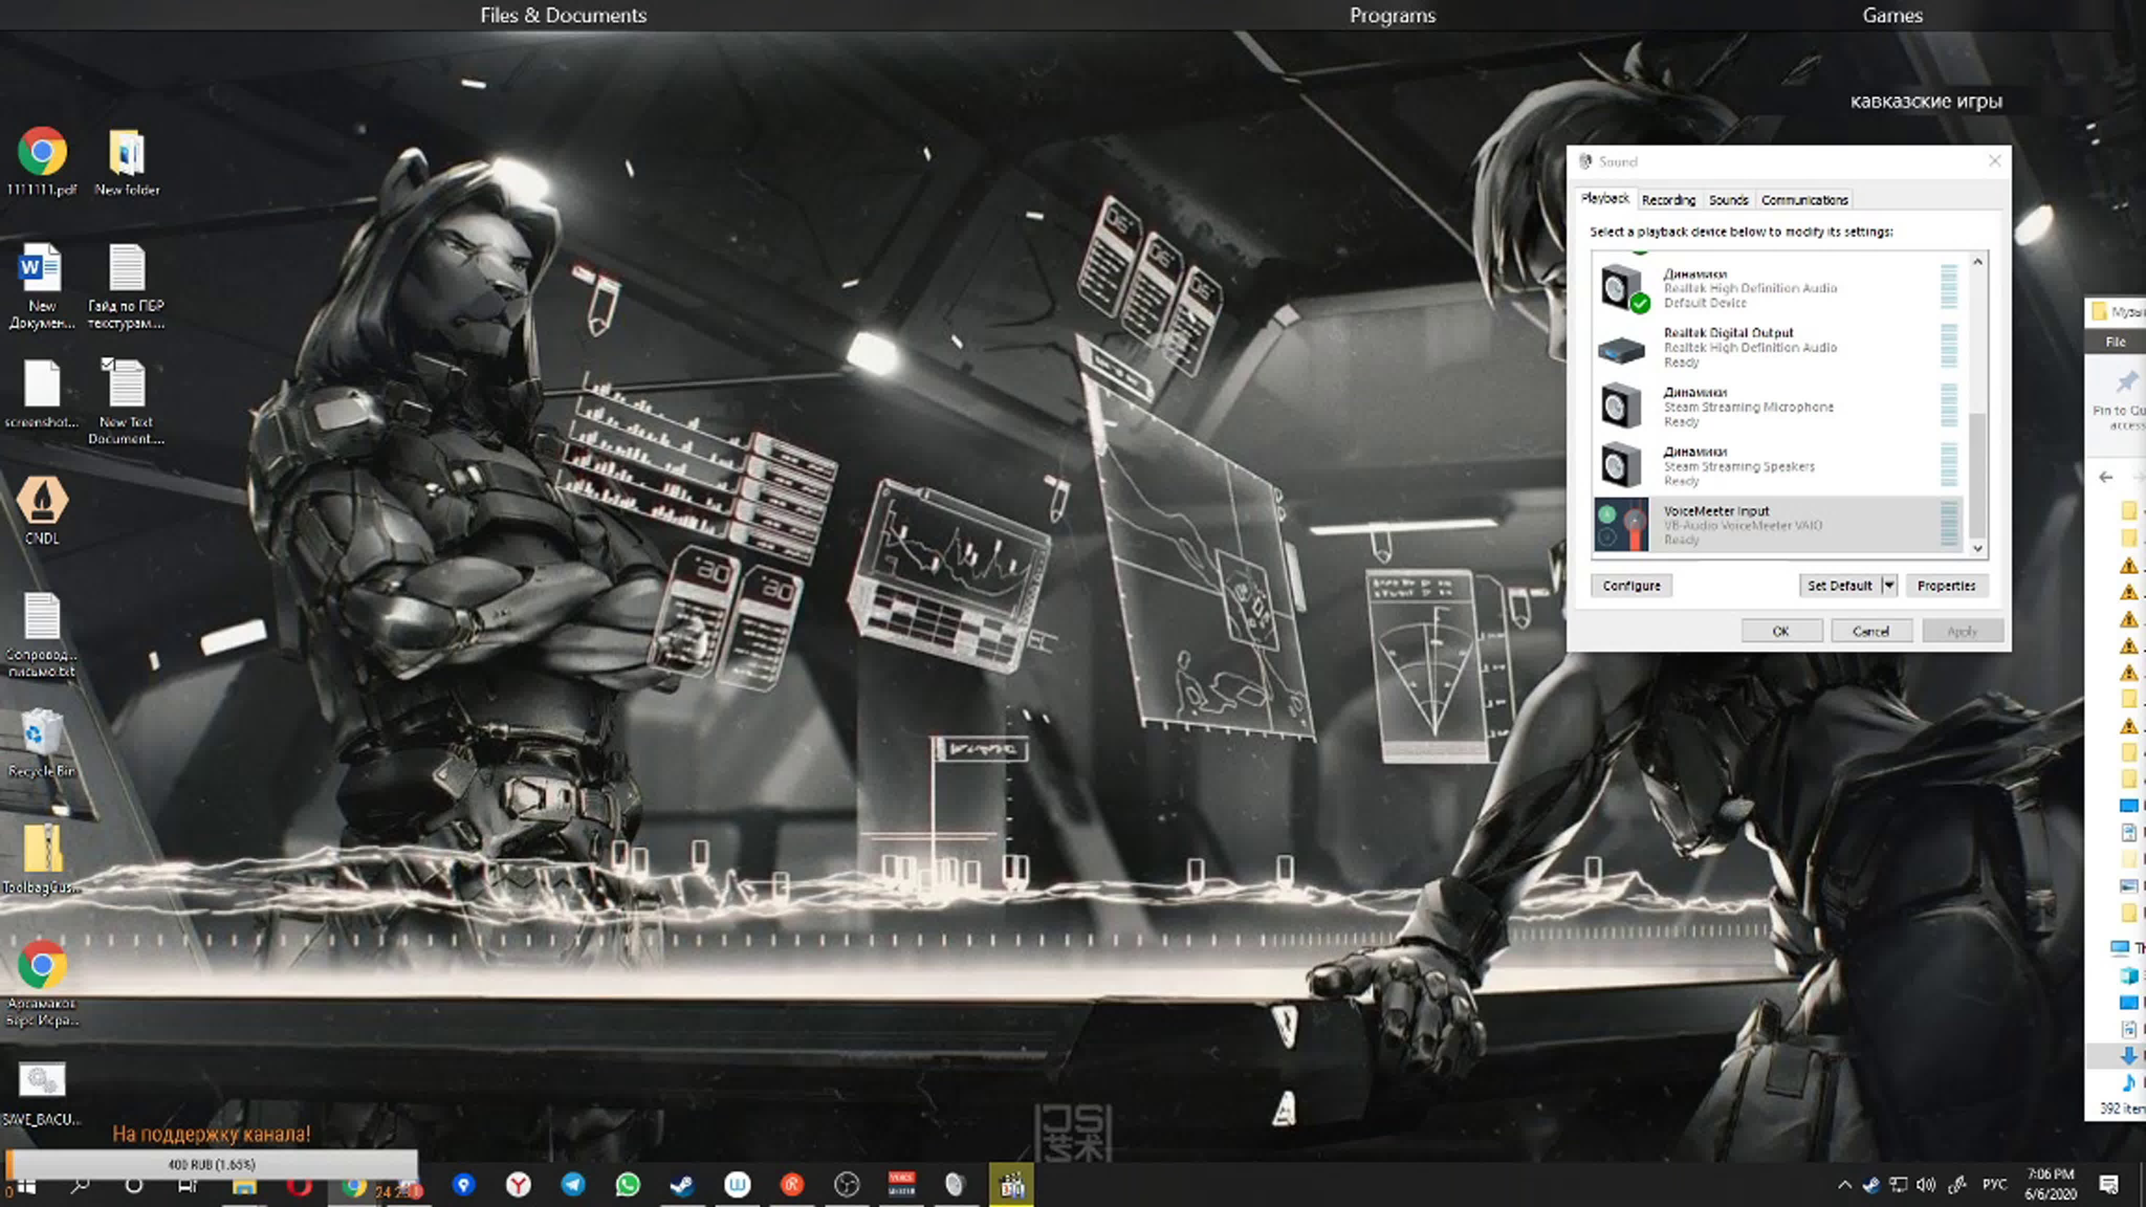Confirm the Sound dialog with OK
This screenshot has height=1207, width=2146.
(1781, 631)
